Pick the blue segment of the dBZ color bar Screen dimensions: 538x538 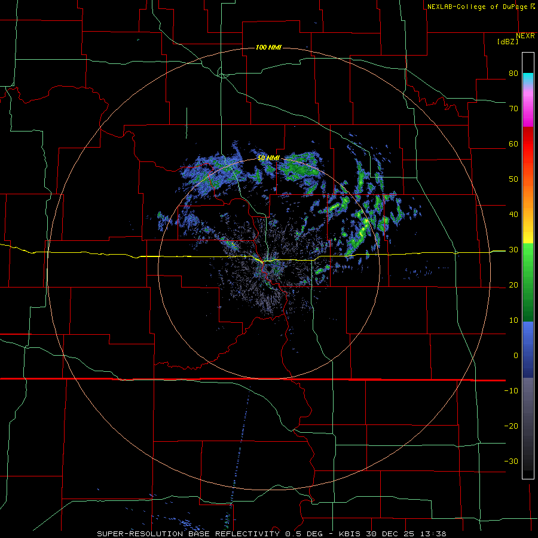coord(528,350)
